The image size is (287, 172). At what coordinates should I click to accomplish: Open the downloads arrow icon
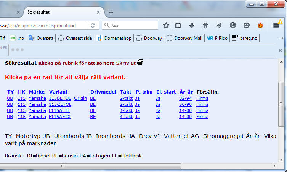click(x=192, y=25)
